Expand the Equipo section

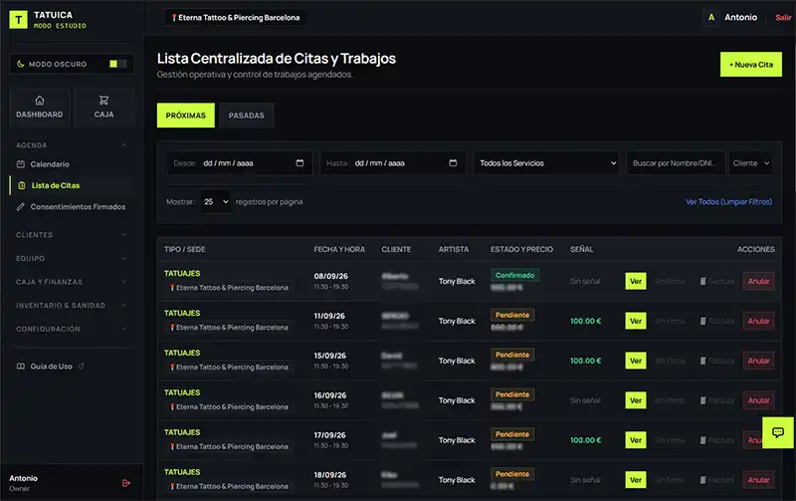(x=71, y=258)
